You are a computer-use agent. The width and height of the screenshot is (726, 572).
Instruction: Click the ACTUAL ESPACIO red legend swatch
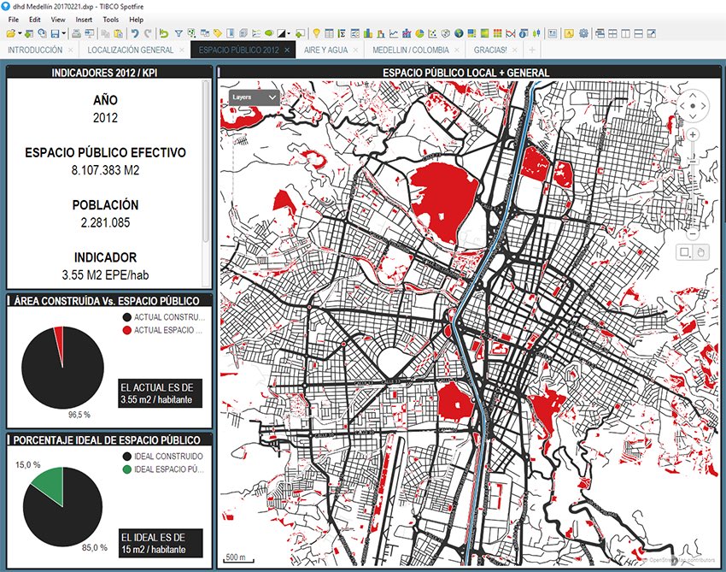[127, 330]
